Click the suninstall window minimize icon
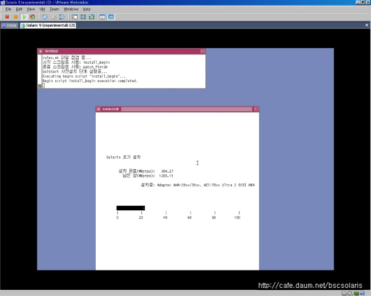The height and width of the screenshot is (296, 371). click(x=256, y=109)
